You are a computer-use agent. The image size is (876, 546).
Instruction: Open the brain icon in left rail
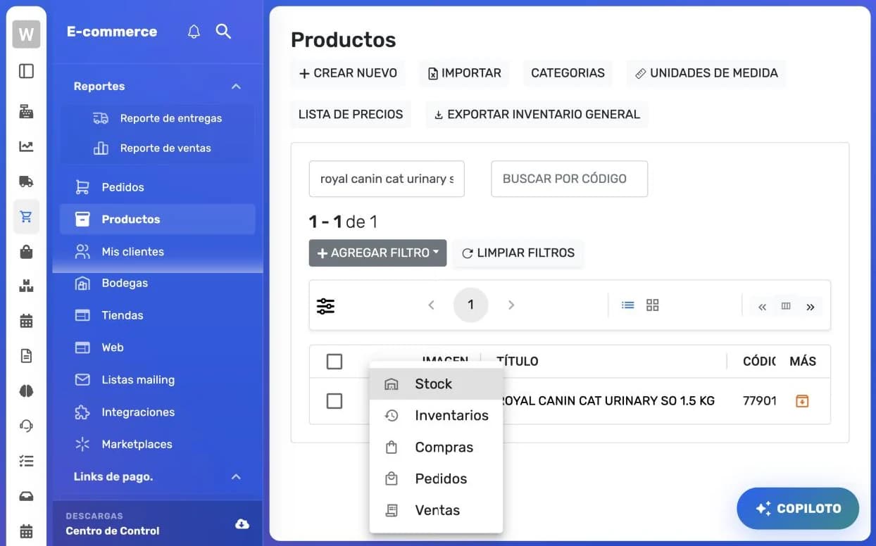[26, 391]
